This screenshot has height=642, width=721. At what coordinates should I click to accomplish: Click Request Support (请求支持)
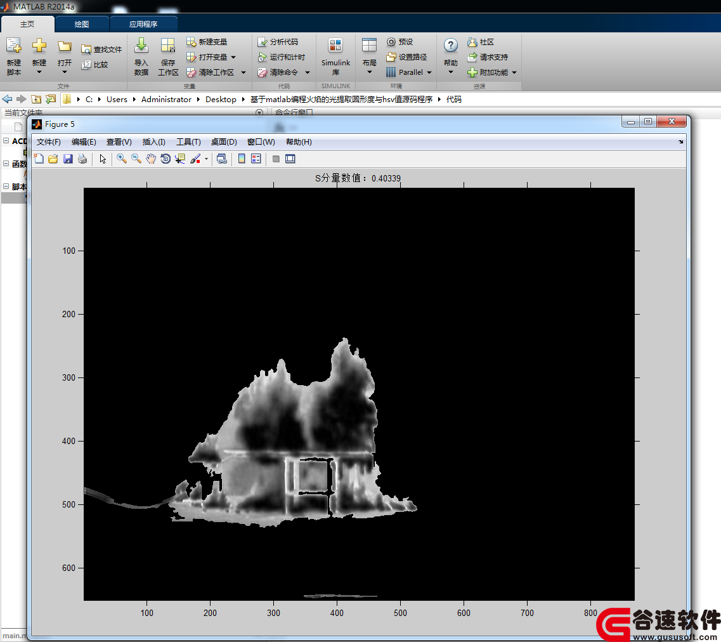coord(488,57)
